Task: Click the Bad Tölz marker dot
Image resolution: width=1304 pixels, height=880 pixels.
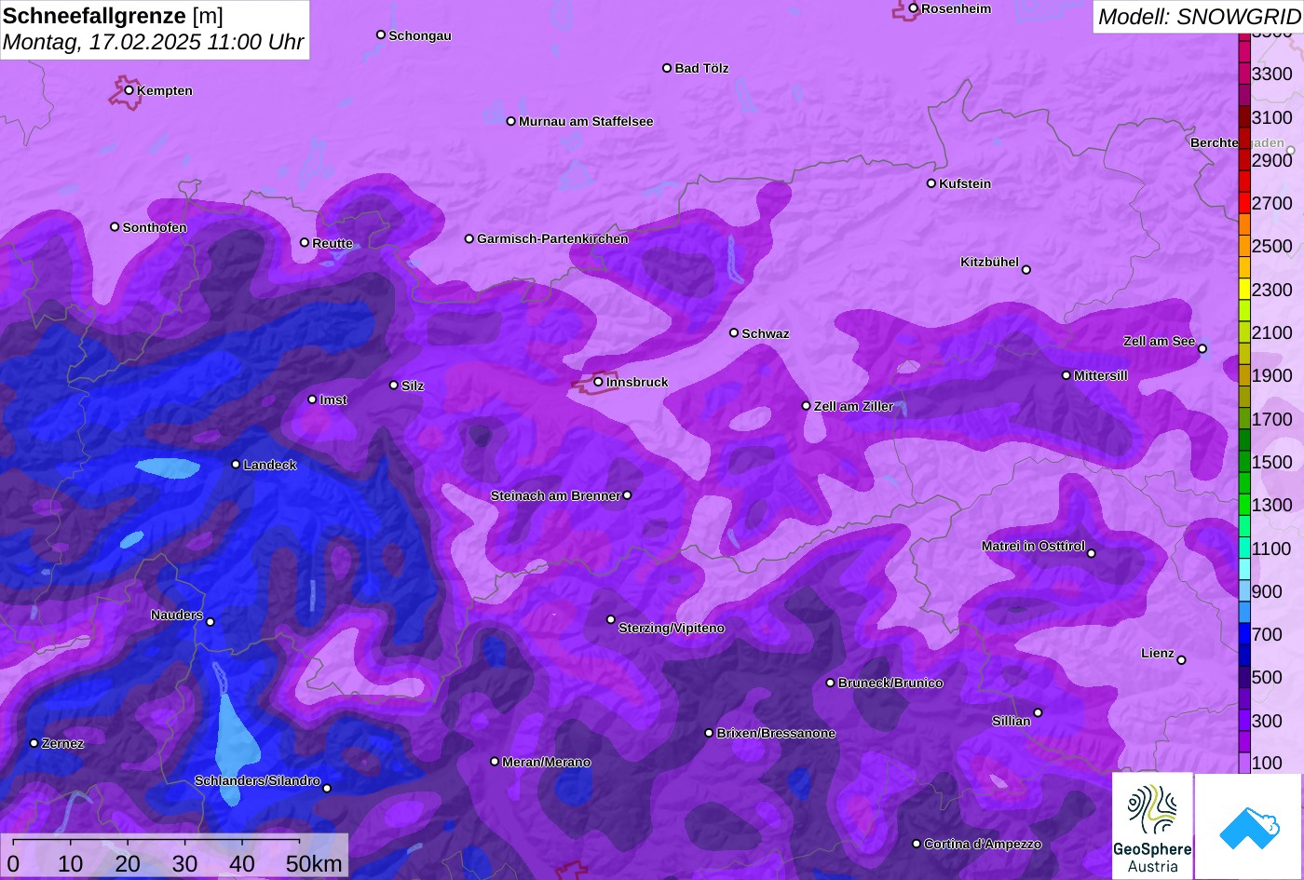Action: click(x=667, y=68)
